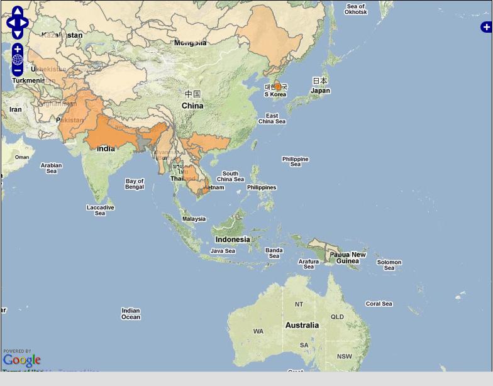Click the Australia label on map
Viewport: 493px width, 386px height.
pos(302,325)
